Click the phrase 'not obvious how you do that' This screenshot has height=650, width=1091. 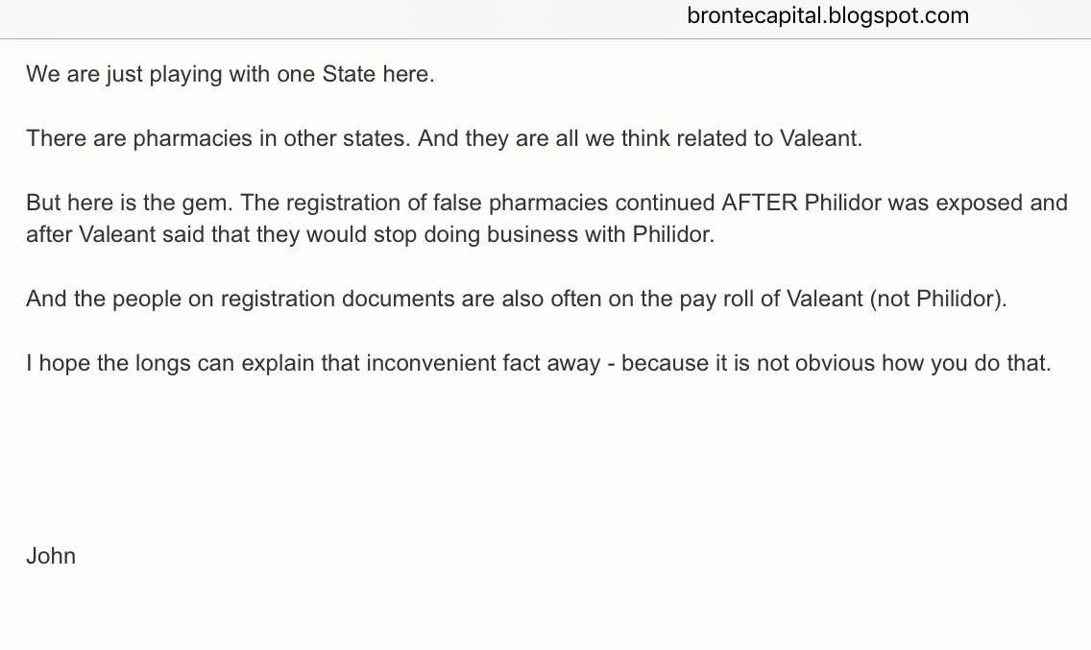pos(904,363)
